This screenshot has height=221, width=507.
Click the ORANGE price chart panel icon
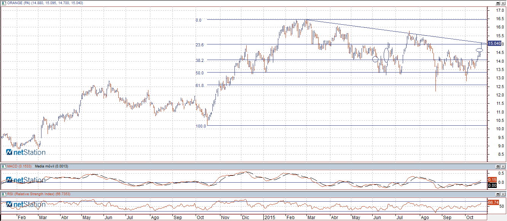pos(3,3)
